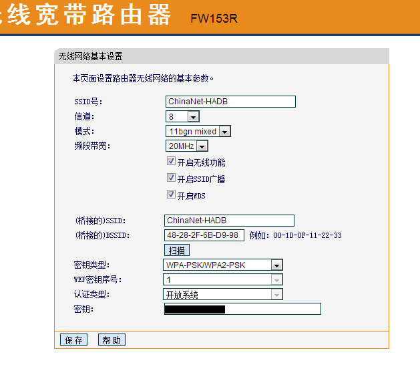Click the FW153R model label
The image size is (420, 391).
(214, 18)
